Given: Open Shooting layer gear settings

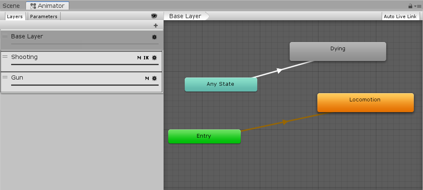Looking at the screenshot, I should (x=154, y=58).
